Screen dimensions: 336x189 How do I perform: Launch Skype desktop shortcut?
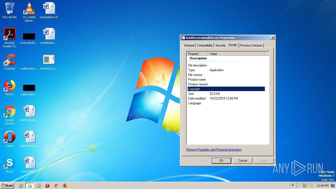pyautogui.click(x=9, y=165)
